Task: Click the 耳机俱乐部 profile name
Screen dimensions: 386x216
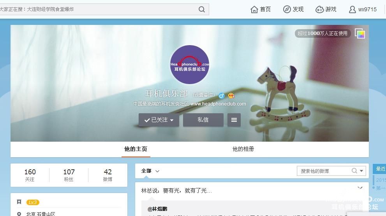Action: point(166,94)
